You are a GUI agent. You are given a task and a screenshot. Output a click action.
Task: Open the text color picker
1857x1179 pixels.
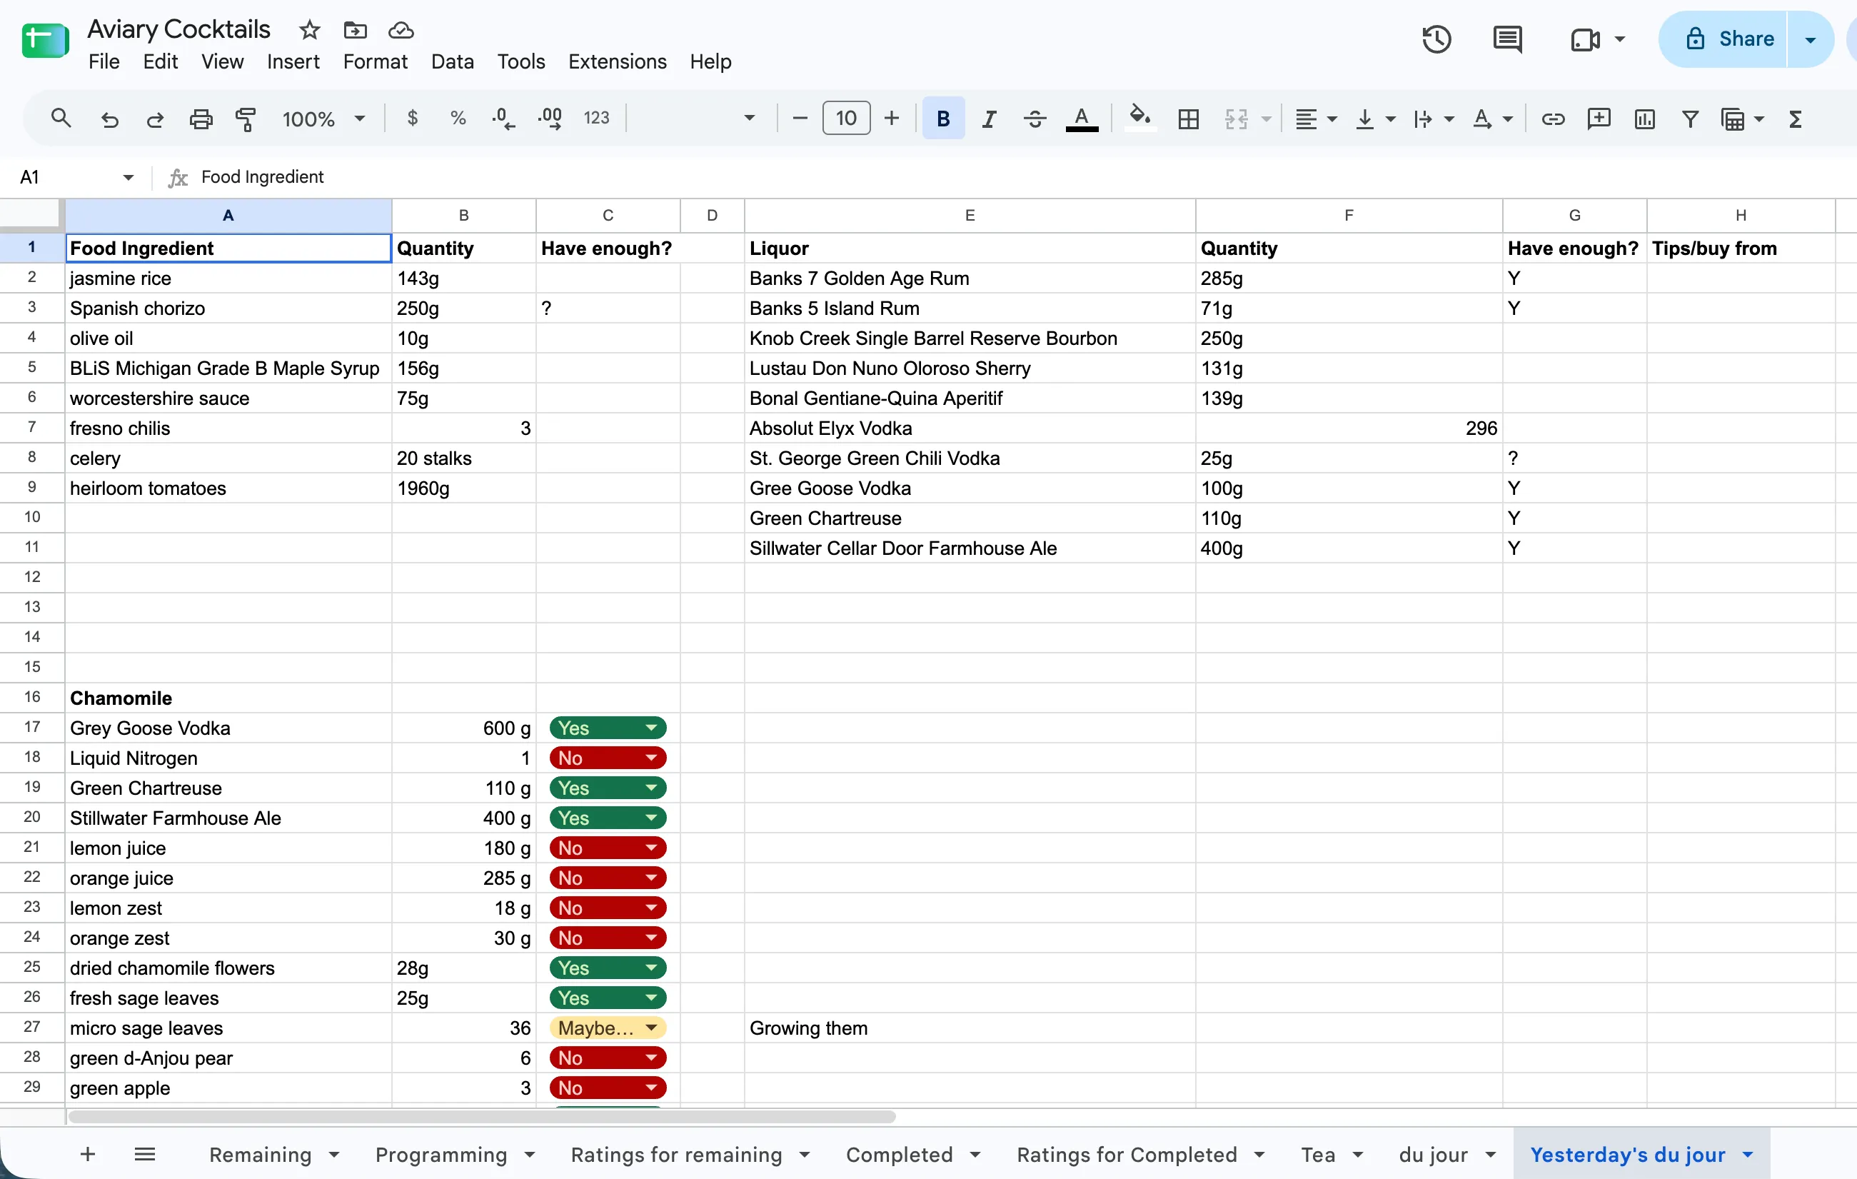click(1081, 119)
